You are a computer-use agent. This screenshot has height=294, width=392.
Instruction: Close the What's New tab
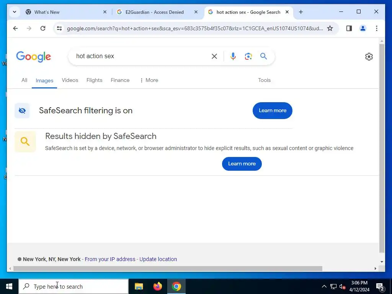pos(105,12)
